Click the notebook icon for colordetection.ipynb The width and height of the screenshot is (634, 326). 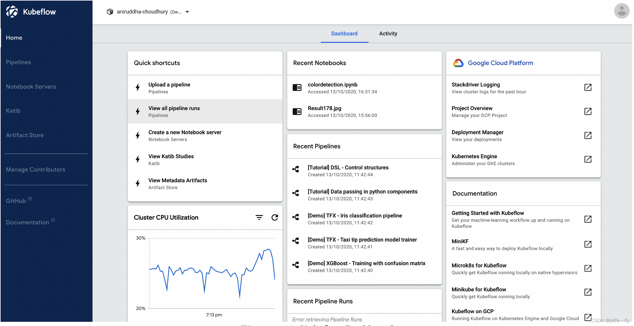297,87
